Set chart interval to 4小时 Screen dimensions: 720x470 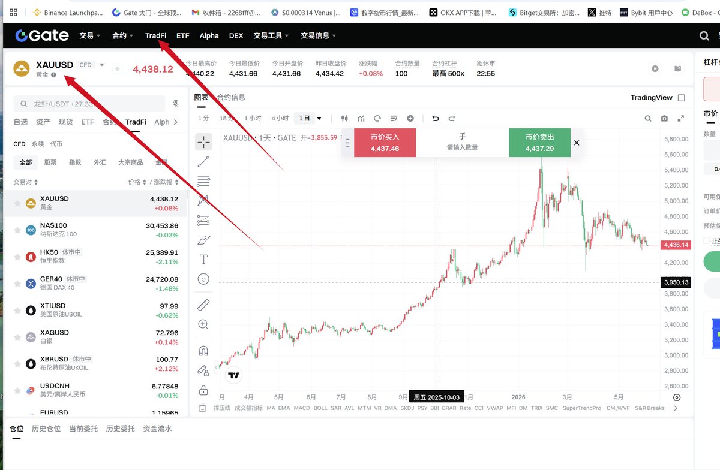(x=280, y=119)
